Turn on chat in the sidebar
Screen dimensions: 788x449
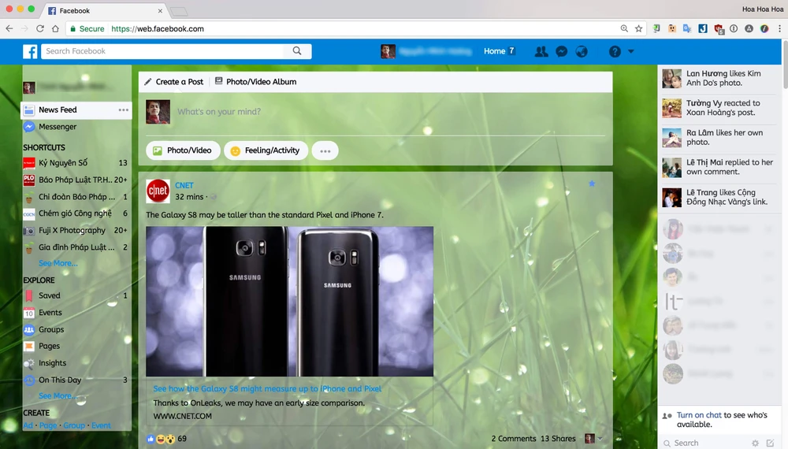point(699,415)
